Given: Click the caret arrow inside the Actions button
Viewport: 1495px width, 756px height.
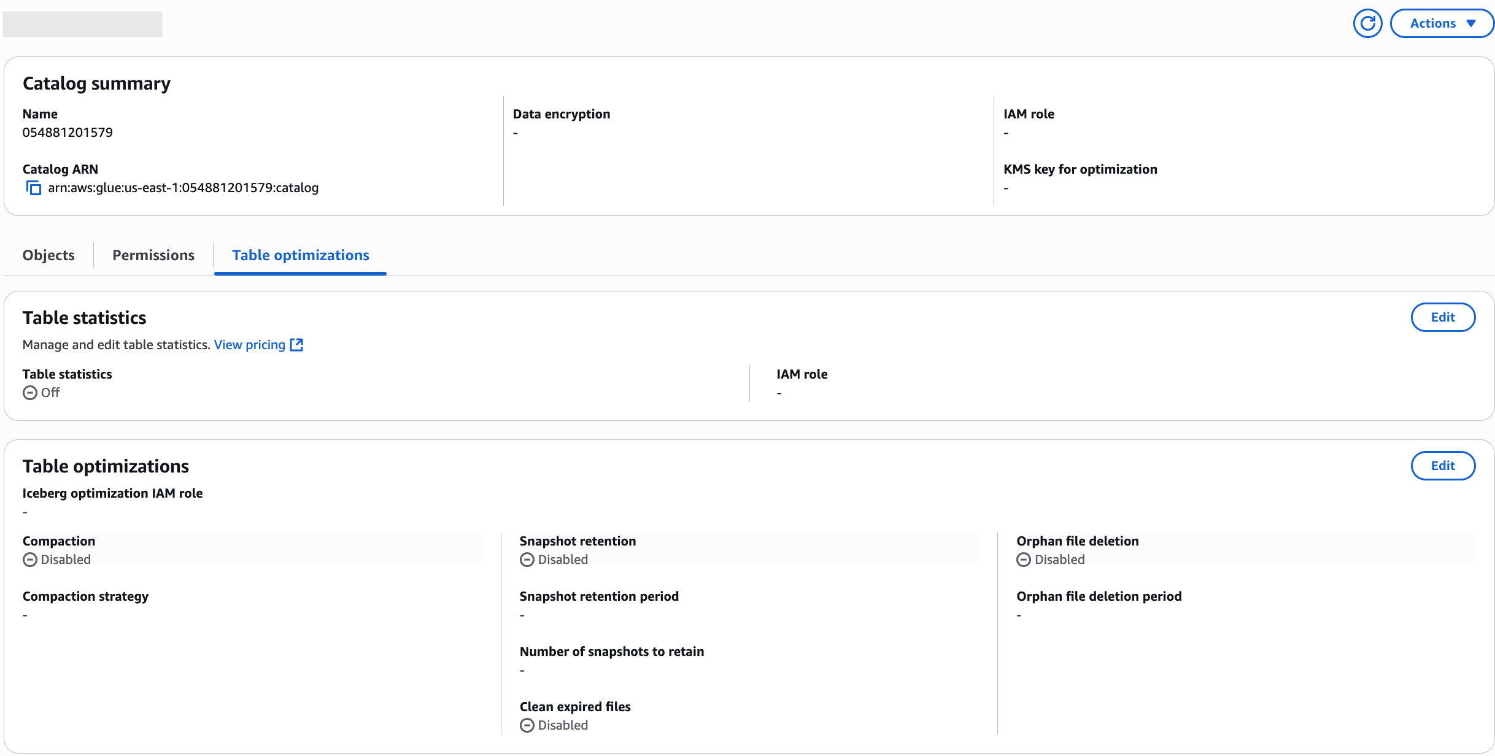Looking at the screenshot, I should pyautogui.click(x=1472, y=23).
